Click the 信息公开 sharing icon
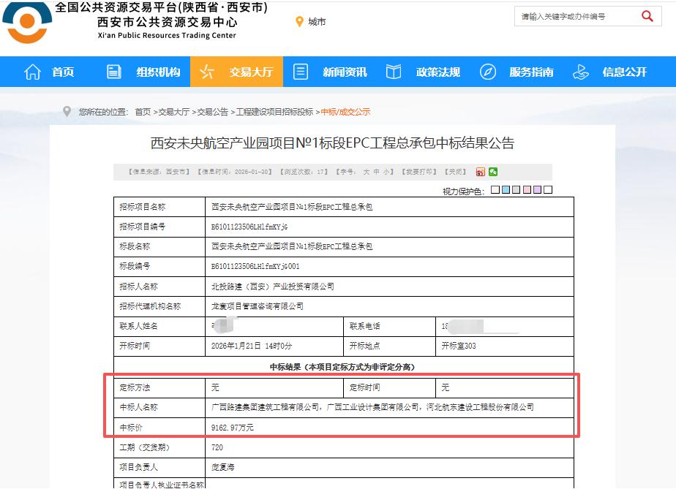The width and height of the screenshot is (676, 489). [x=582, y=71]
